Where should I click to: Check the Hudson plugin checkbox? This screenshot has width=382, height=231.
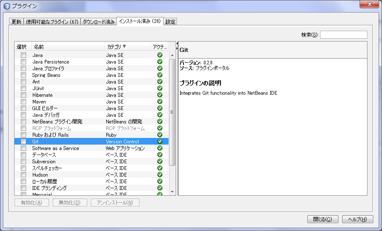23,175
